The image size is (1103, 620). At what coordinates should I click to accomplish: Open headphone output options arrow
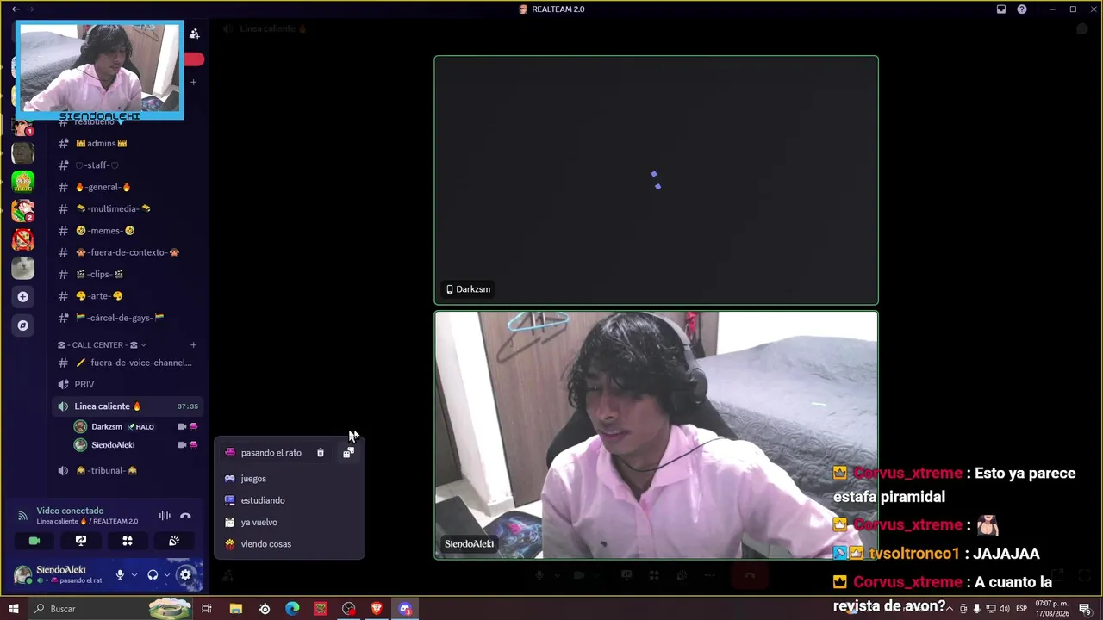[166, 575]
